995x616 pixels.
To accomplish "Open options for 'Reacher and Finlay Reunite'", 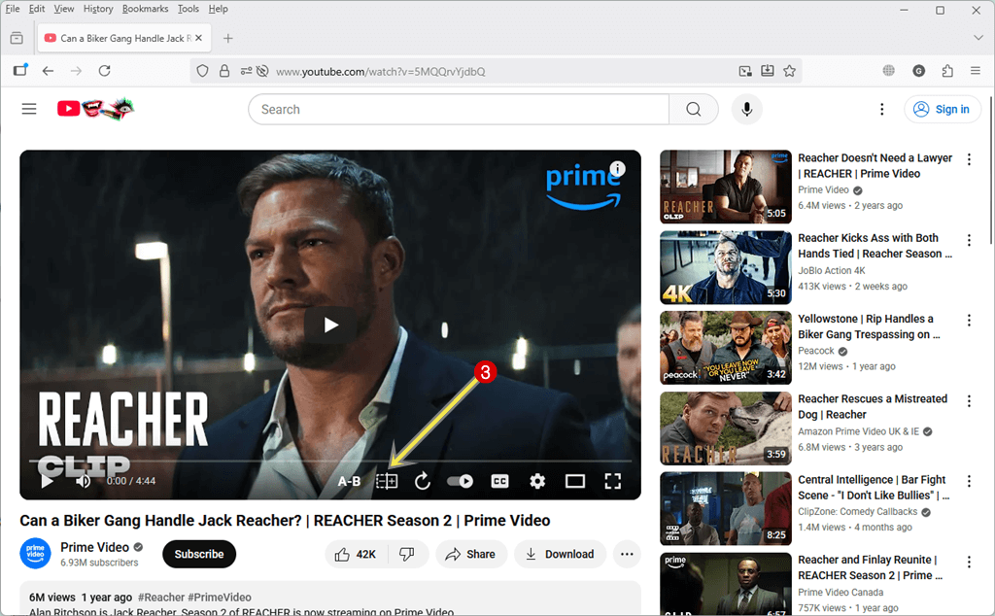I will coord(969,563).
